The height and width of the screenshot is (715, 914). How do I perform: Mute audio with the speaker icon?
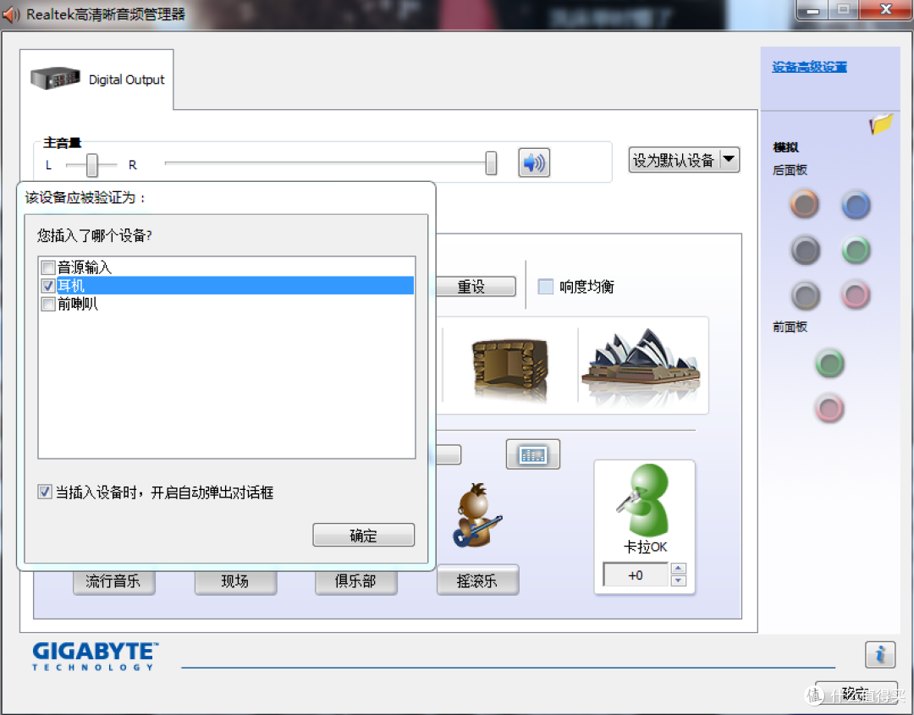pos(534,162)
